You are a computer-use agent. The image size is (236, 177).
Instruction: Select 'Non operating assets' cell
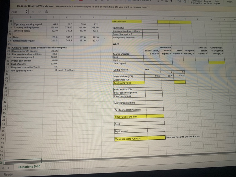[27, 71]
